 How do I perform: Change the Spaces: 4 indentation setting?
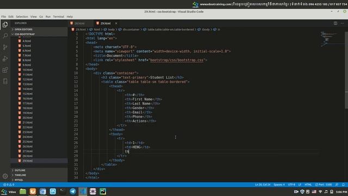pyautogui.click(x=279, y=185)
